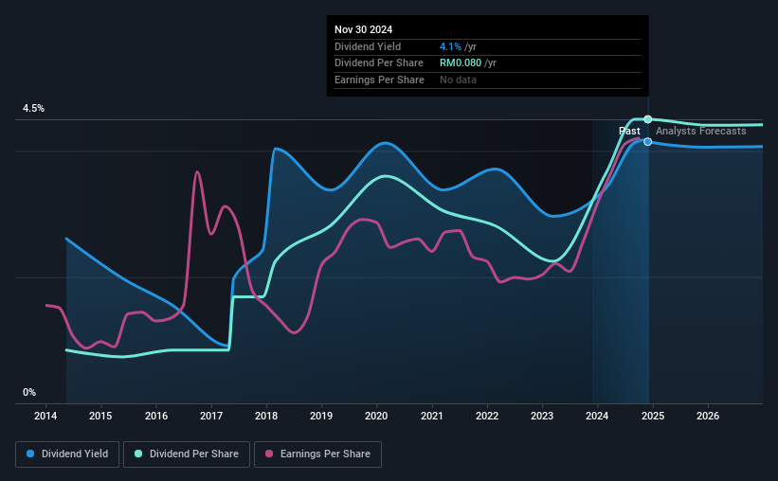The height and width of the screenshot is (481, 778).
Task: Click the 0% y-axis label
Action: [29, 393]
